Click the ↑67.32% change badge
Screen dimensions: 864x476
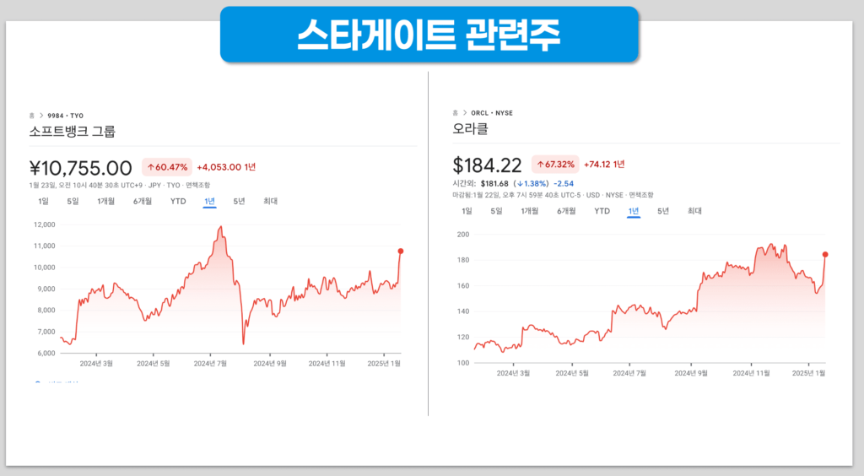555,165
